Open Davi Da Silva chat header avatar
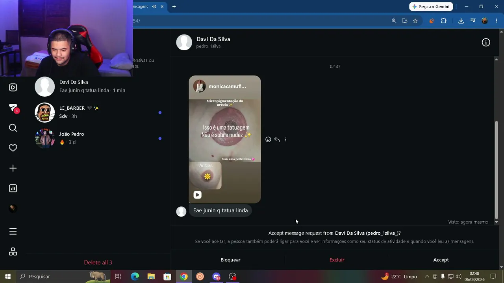This screenshot has height=283, width=504. [184, 42]
